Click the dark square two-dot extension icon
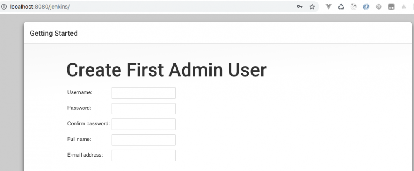 tap(391, 7)
